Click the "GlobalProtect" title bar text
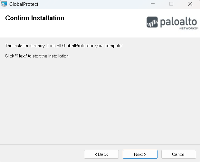Image resolution: width=200 pixels, height=162 pixels. (x=24, y=4)
